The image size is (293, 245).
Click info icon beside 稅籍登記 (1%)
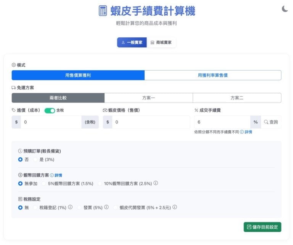pyautogui.click(x=70, y=207)
